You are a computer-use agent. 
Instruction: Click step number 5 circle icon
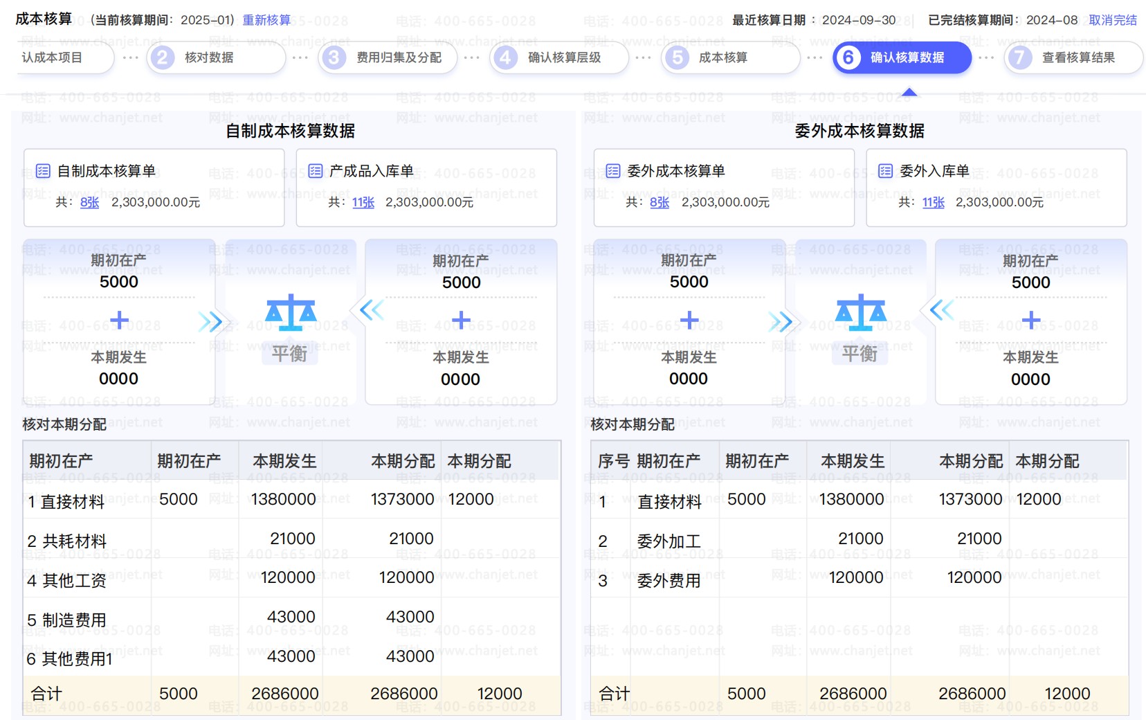pos(677,57)
